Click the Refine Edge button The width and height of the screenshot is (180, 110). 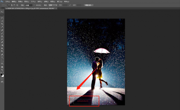[89, 5]
